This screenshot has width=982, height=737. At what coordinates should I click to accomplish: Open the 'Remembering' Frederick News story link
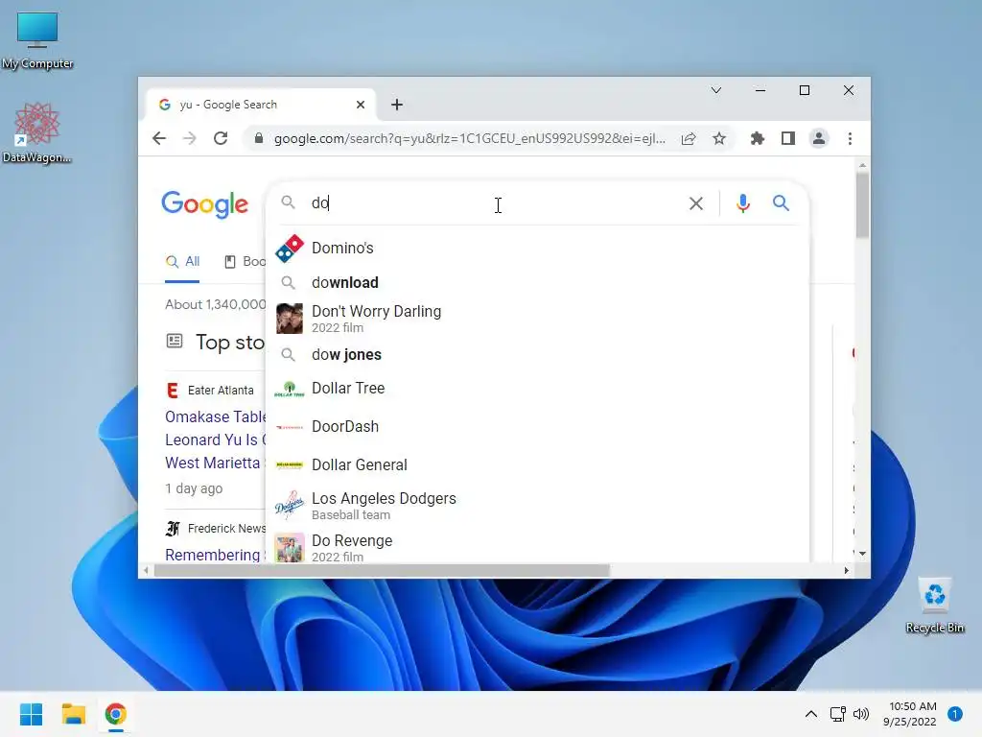pos(213,555)
